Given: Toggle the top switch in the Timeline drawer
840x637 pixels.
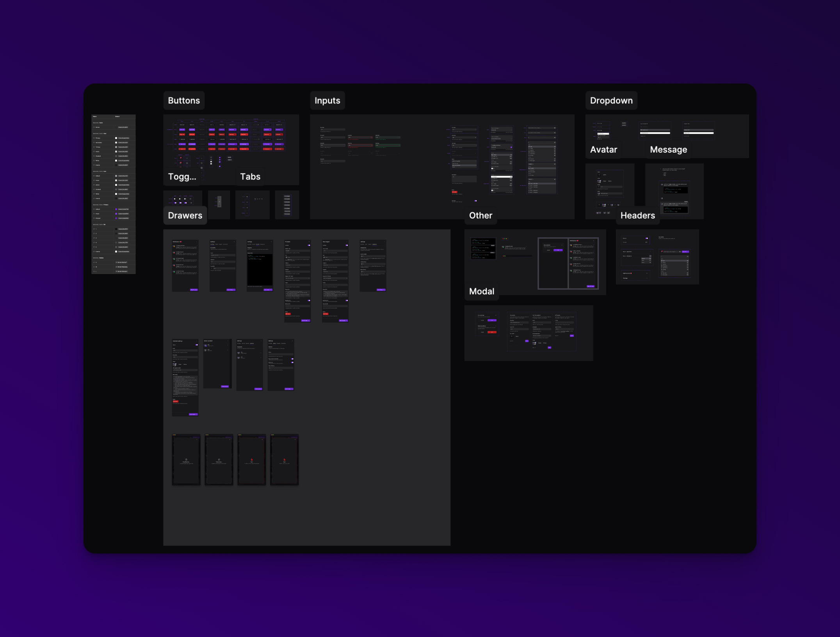Looking at the screenshot, I should tap(309, 245).
